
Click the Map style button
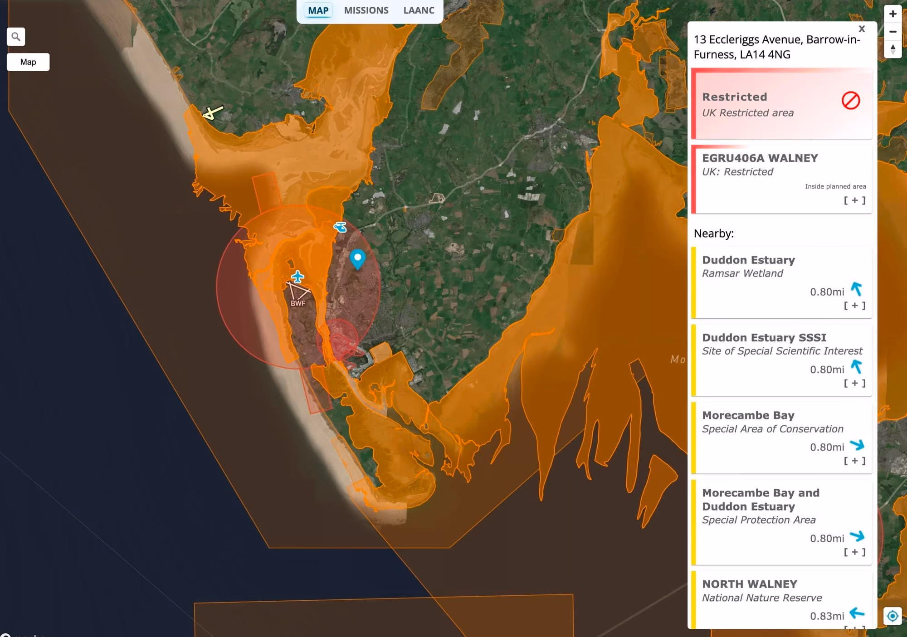coord(28,62)
